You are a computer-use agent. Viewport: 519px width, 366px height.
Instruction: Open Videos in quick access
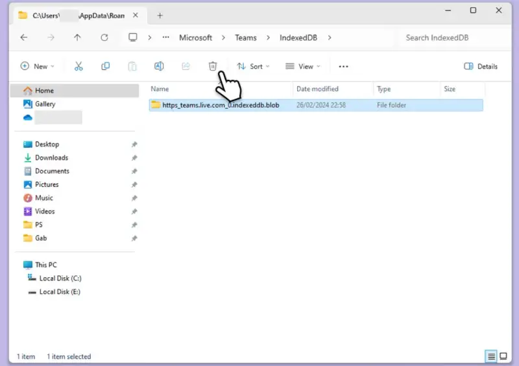pyautogui.click(x=45, y=212)
